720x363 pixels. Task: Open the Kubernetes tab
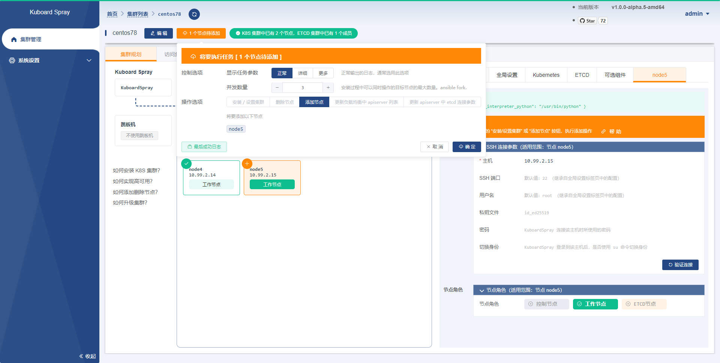[x=546, y=75]
